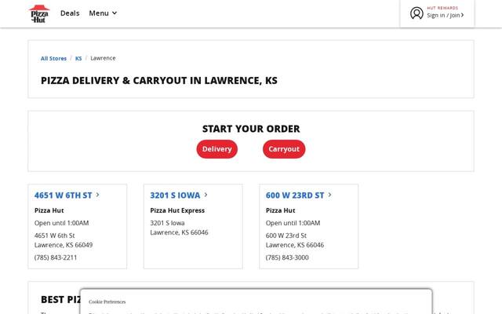Open the KS breadcrumb link
The image size is (502, 314).
click(78, 58)
